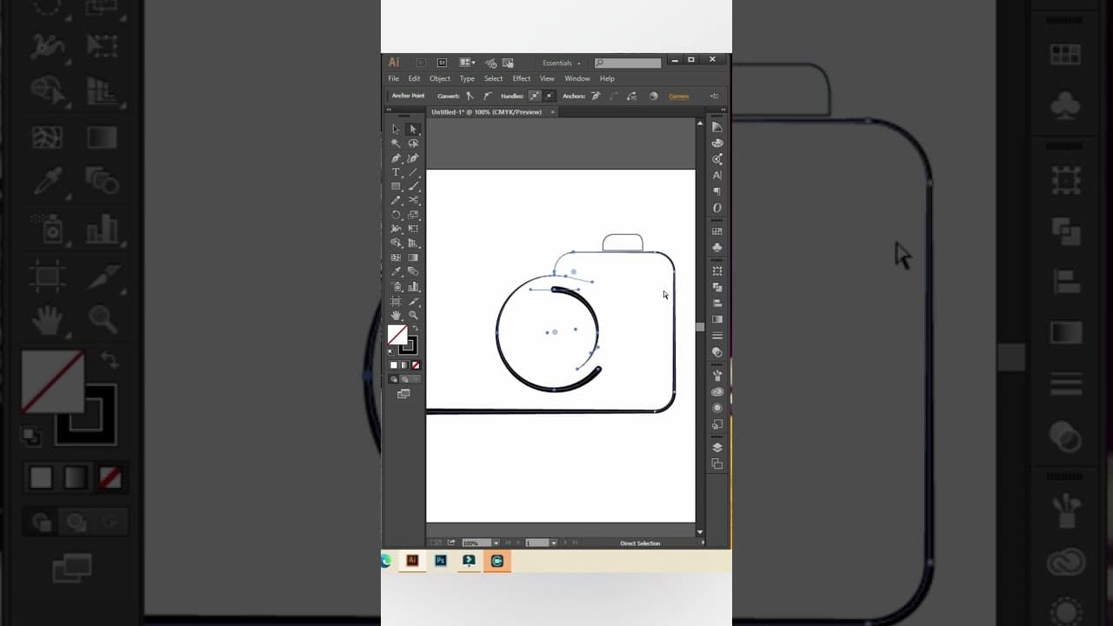Select the Width tool
Viewport: 1113px width, 626px height.
coord(396,229)
